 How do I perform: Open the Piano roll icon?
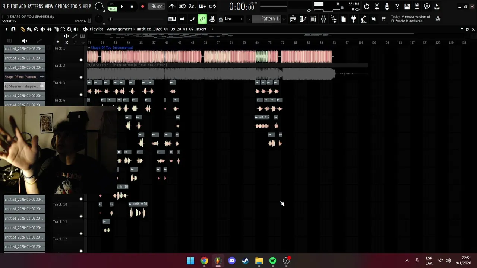[x=303, y=19]
